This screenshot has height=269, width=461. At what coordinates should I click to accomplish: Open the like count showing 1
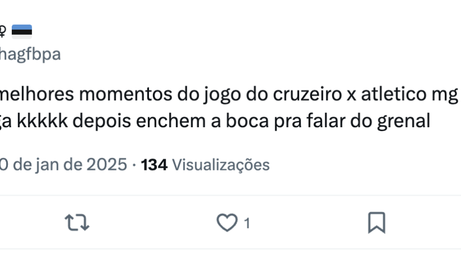[x=246, y=224]
